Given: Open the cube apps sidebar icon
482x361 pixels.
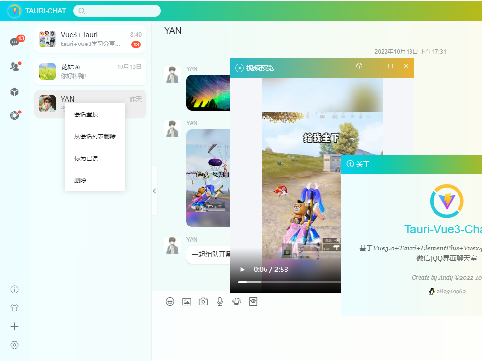Looking at the screenshot, I should (14, 92).
